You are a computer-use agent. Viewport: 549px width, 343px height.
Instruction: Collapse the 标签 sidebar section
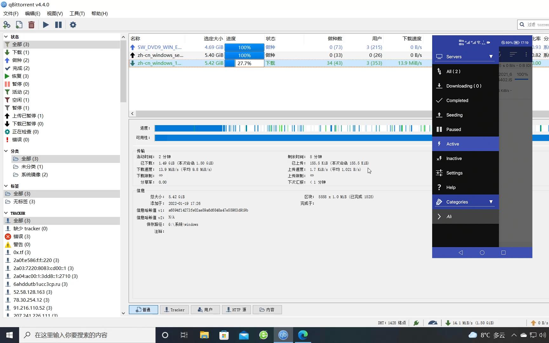click(6, 186)
